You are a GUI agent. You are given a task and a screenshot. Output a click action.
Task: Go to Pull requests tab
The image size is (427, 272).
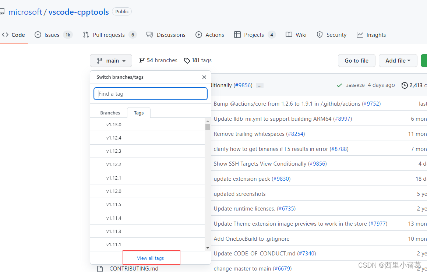tap(109, 35)
